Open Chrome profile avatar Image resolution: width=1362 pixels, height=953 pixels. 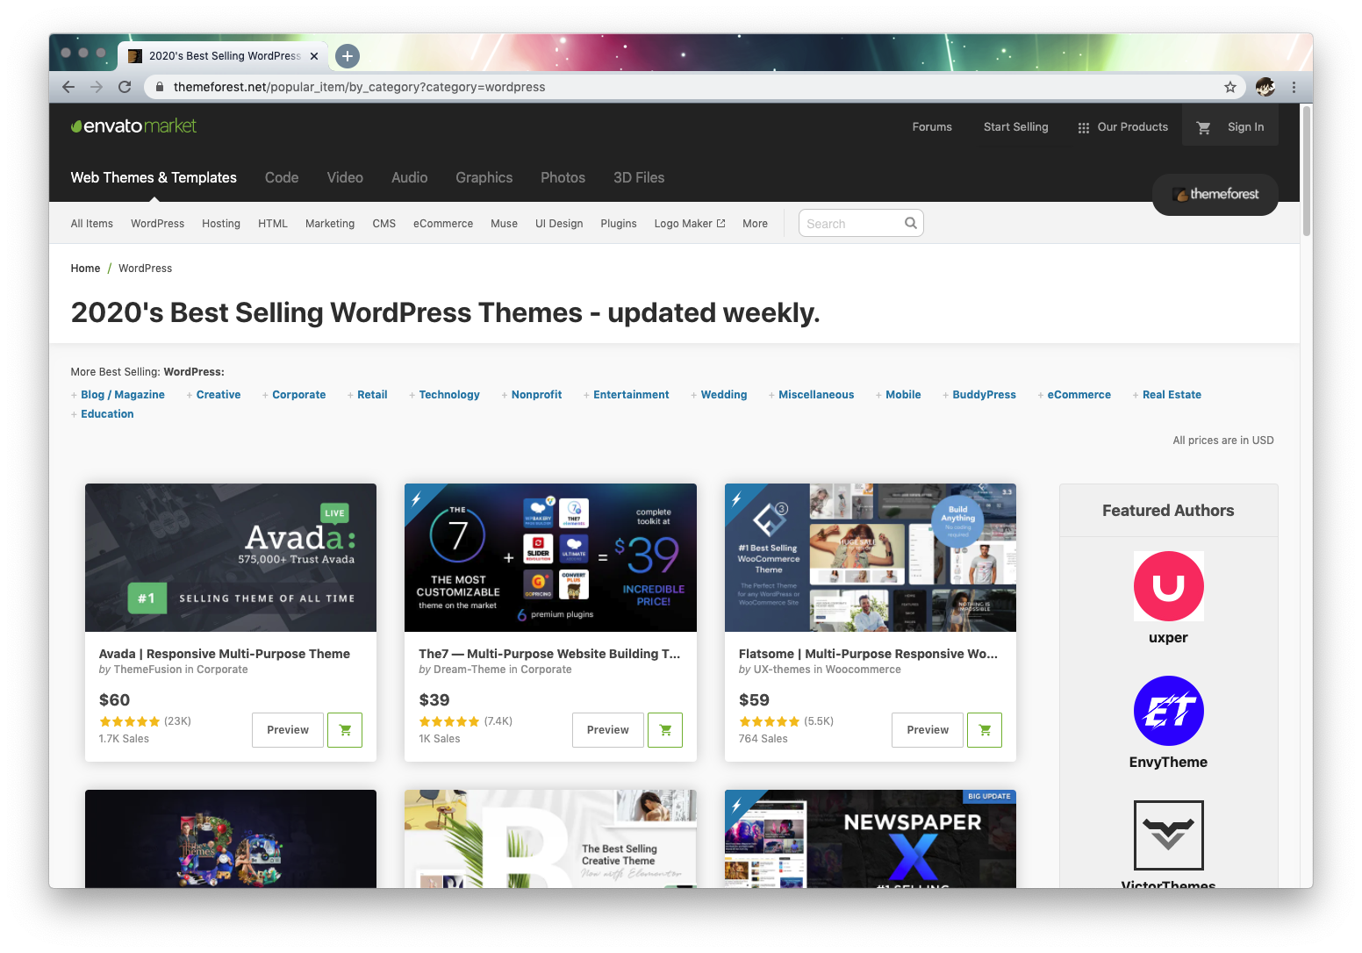pos(1265,87)
